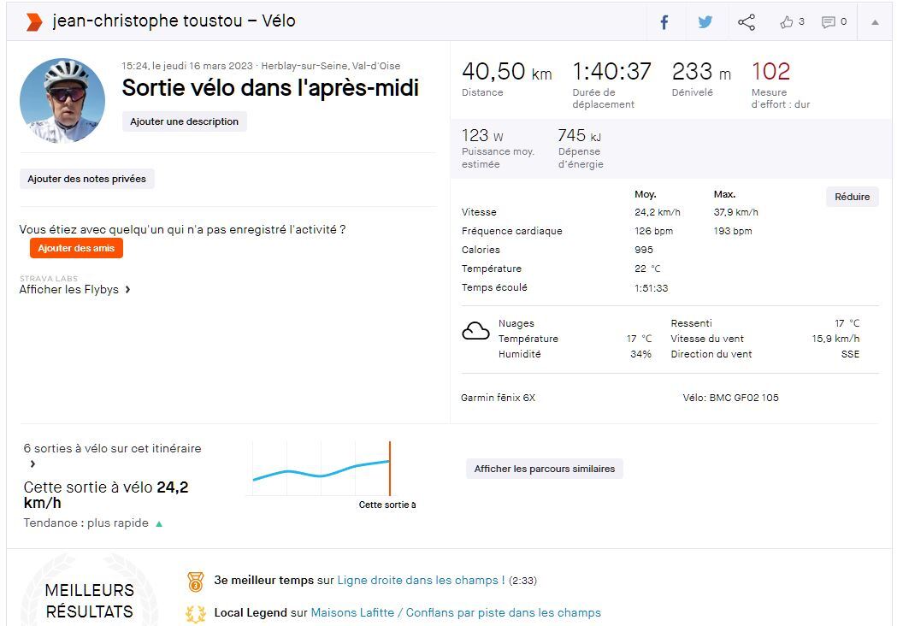Expand the 6 sorties itinerary chevron
The image size is (897, 626).
pos(32,464)
